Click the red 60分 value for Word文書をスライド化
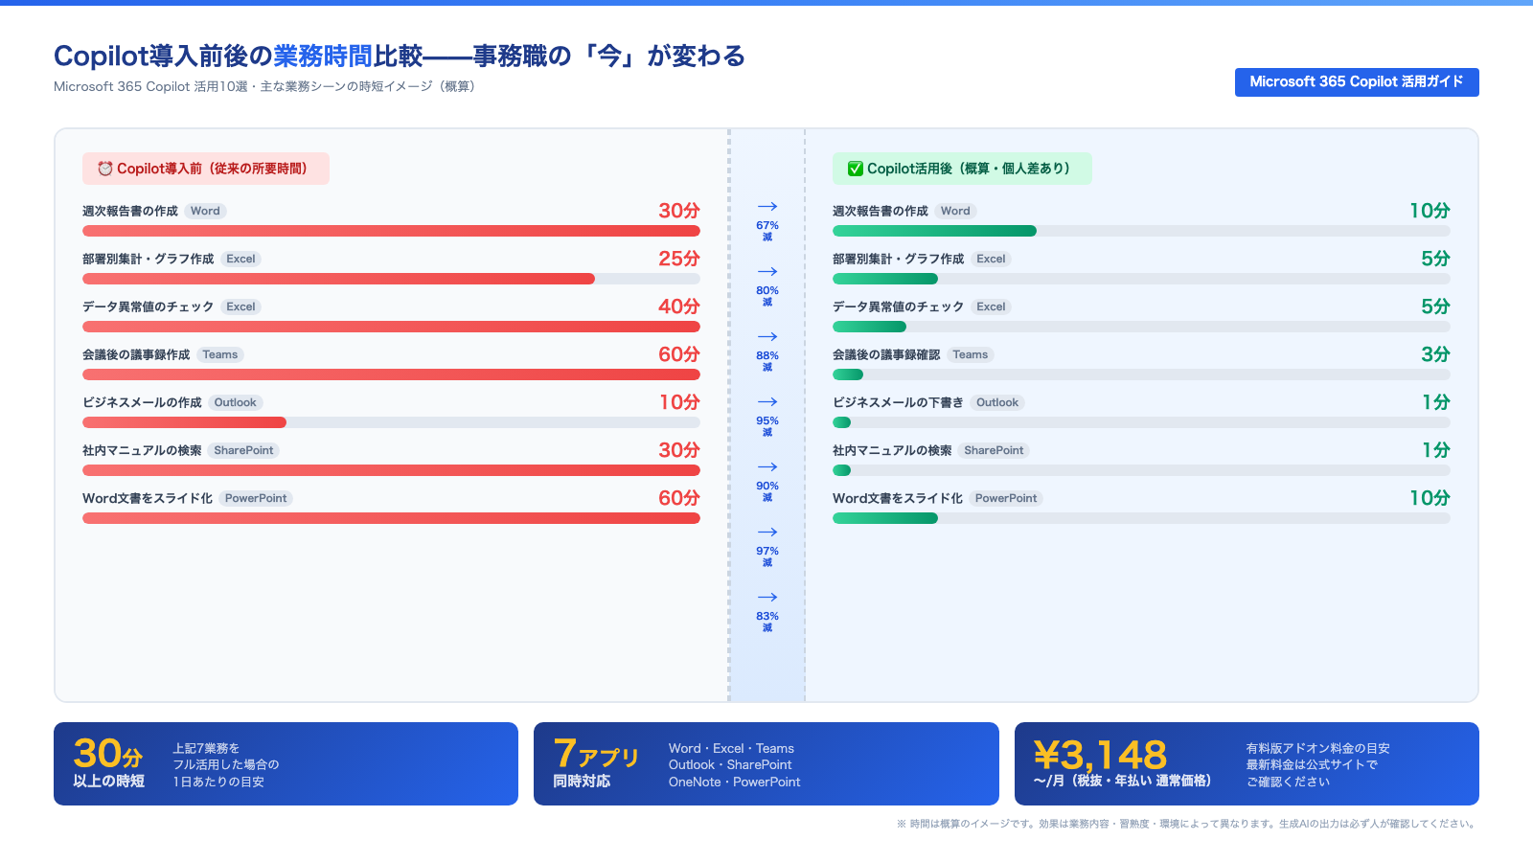This screenshot has width=1533, height=862. 679,498
